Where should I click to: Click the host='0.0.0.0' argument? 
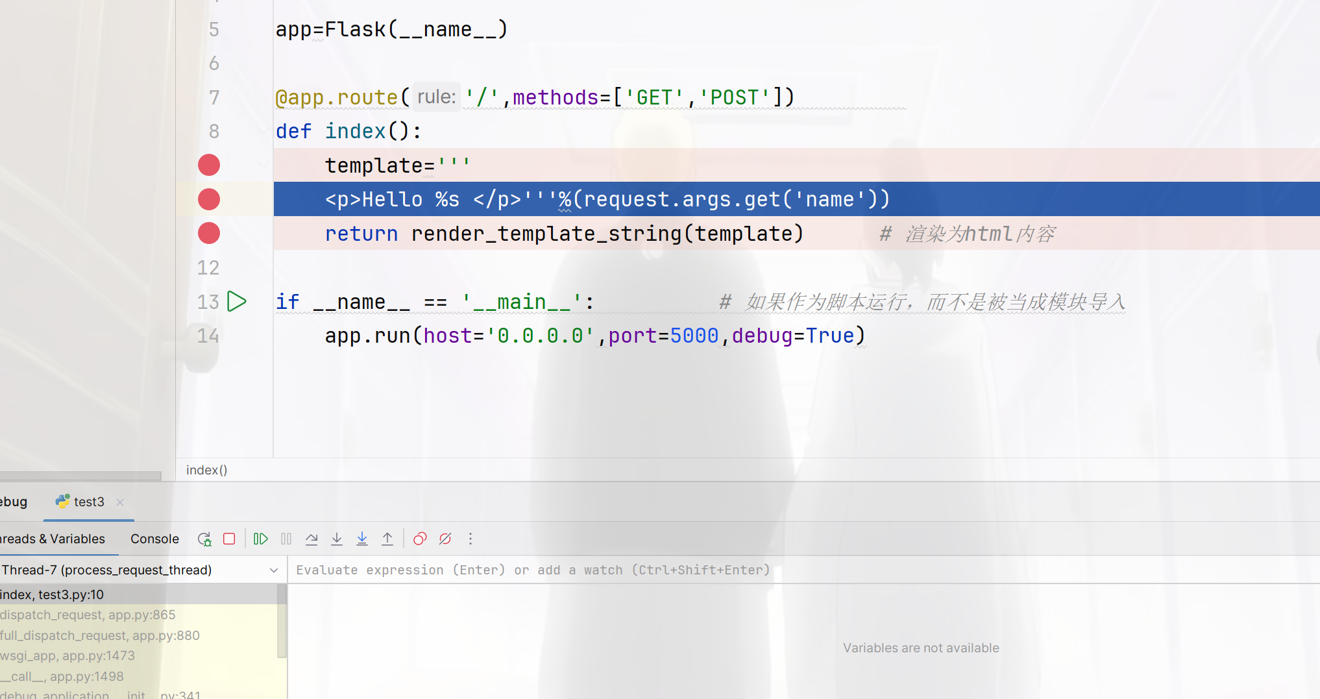click(509, 336)
